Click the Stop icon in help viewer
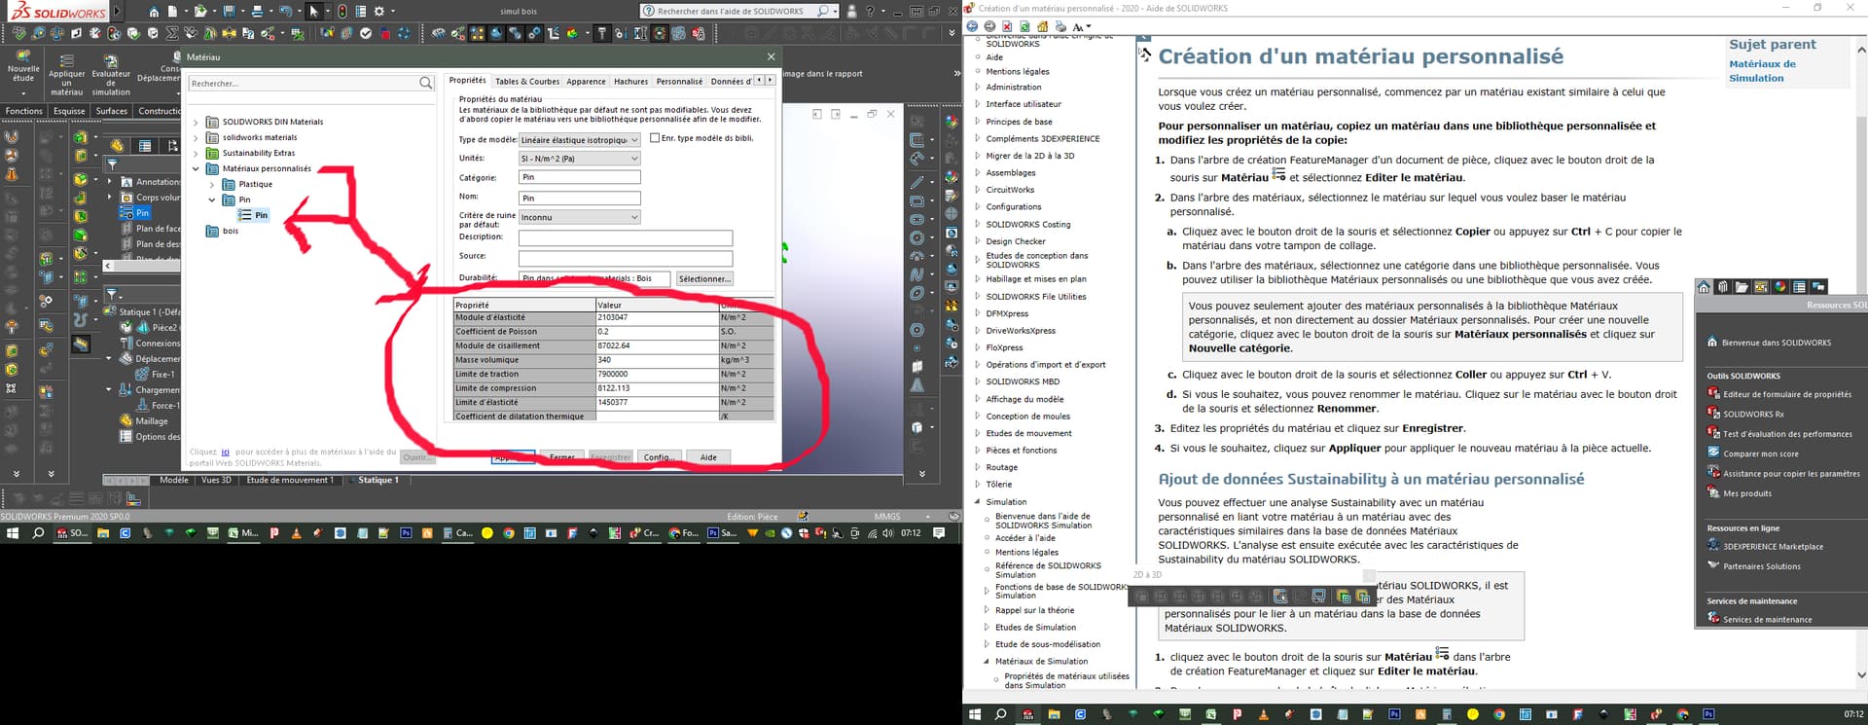This screenshot has width=1868, height=725. click(1007, 26)
